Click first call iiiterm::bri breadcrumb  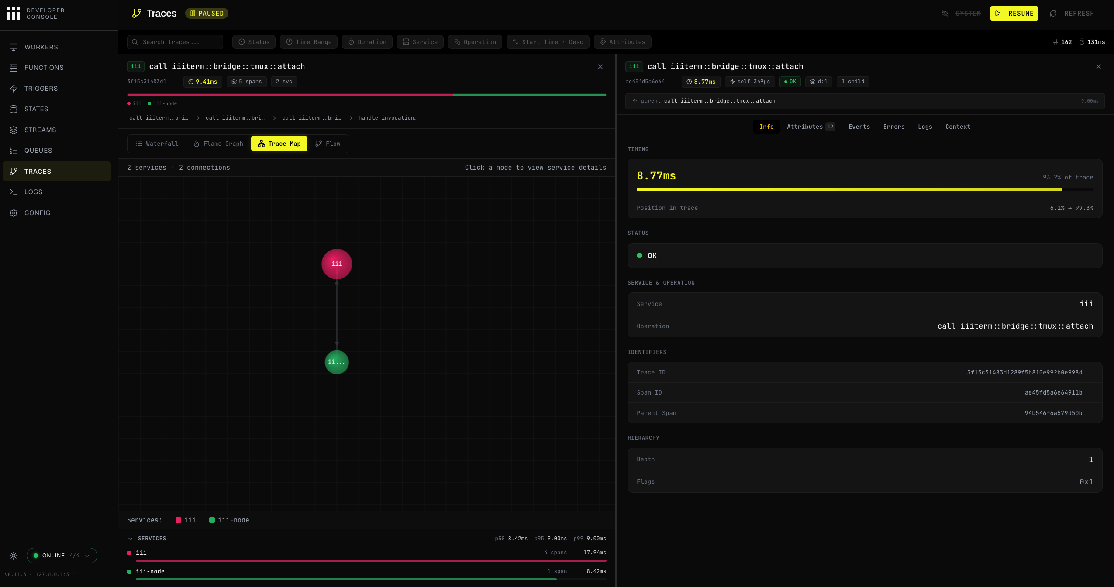coord(159,118)
